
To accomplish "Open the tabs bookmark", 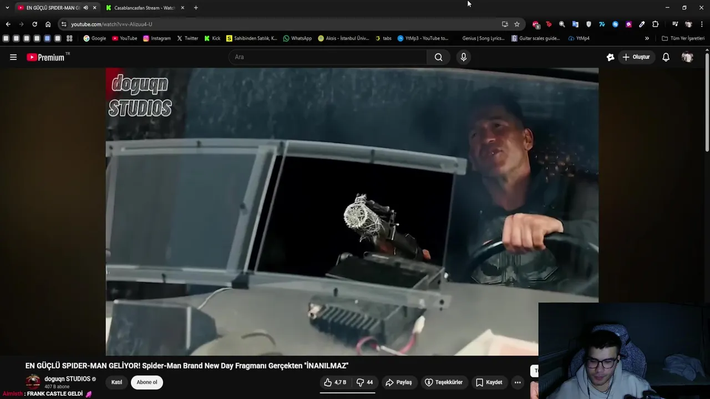I will pos(383,38).
